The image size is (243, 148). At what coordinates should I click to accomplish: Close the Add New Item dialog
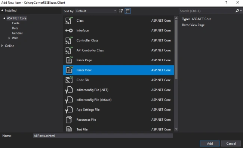pyautogui.click(x=238, y=3)
